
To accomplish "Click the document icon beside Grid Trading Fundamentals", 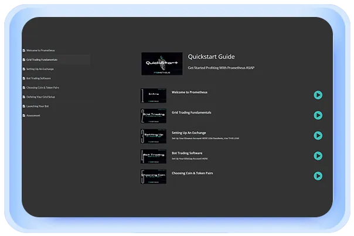I will [x=24, y=60].
